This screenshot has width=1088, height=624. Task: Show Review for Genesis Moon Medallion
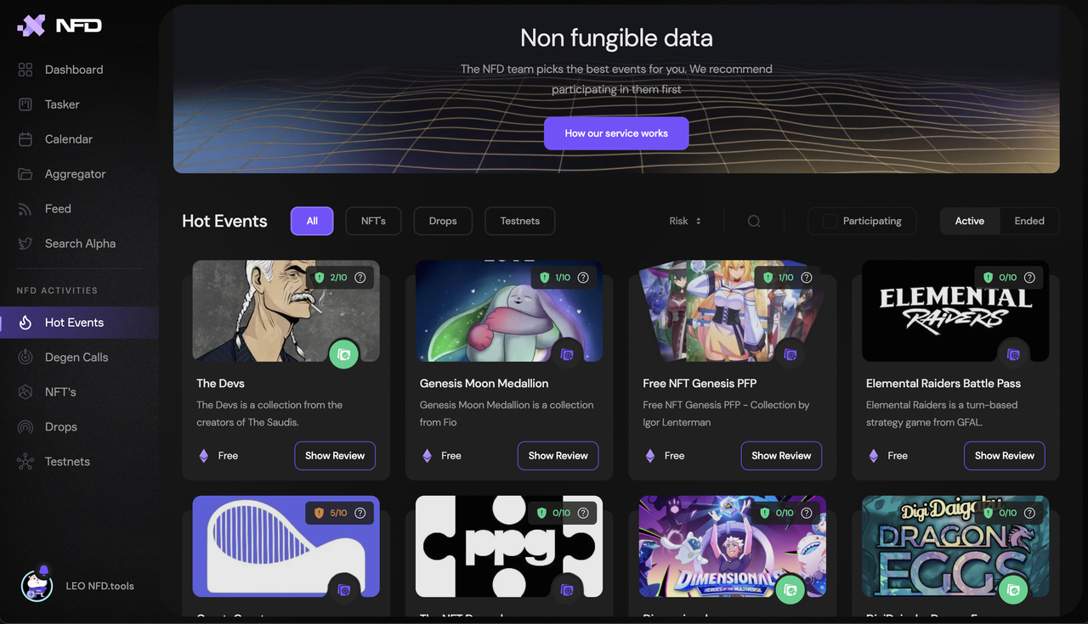point(558,456)
